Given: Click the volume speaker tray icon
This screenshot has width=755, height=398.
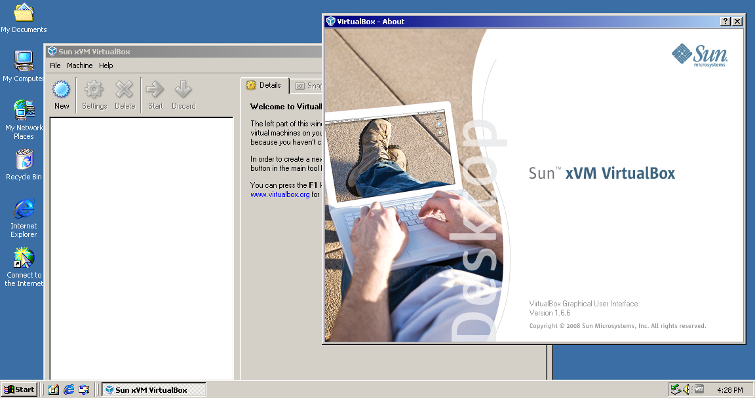Looking at the screenshot, I should point(687,389).
